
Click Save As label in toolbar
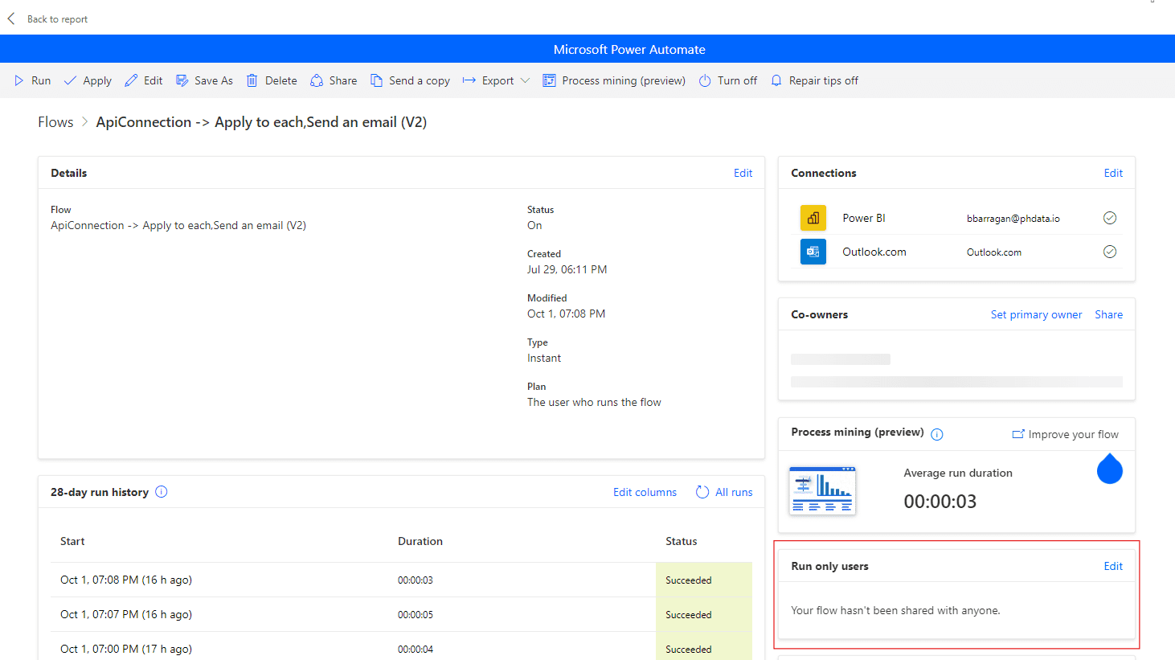[x=214, y=80]
